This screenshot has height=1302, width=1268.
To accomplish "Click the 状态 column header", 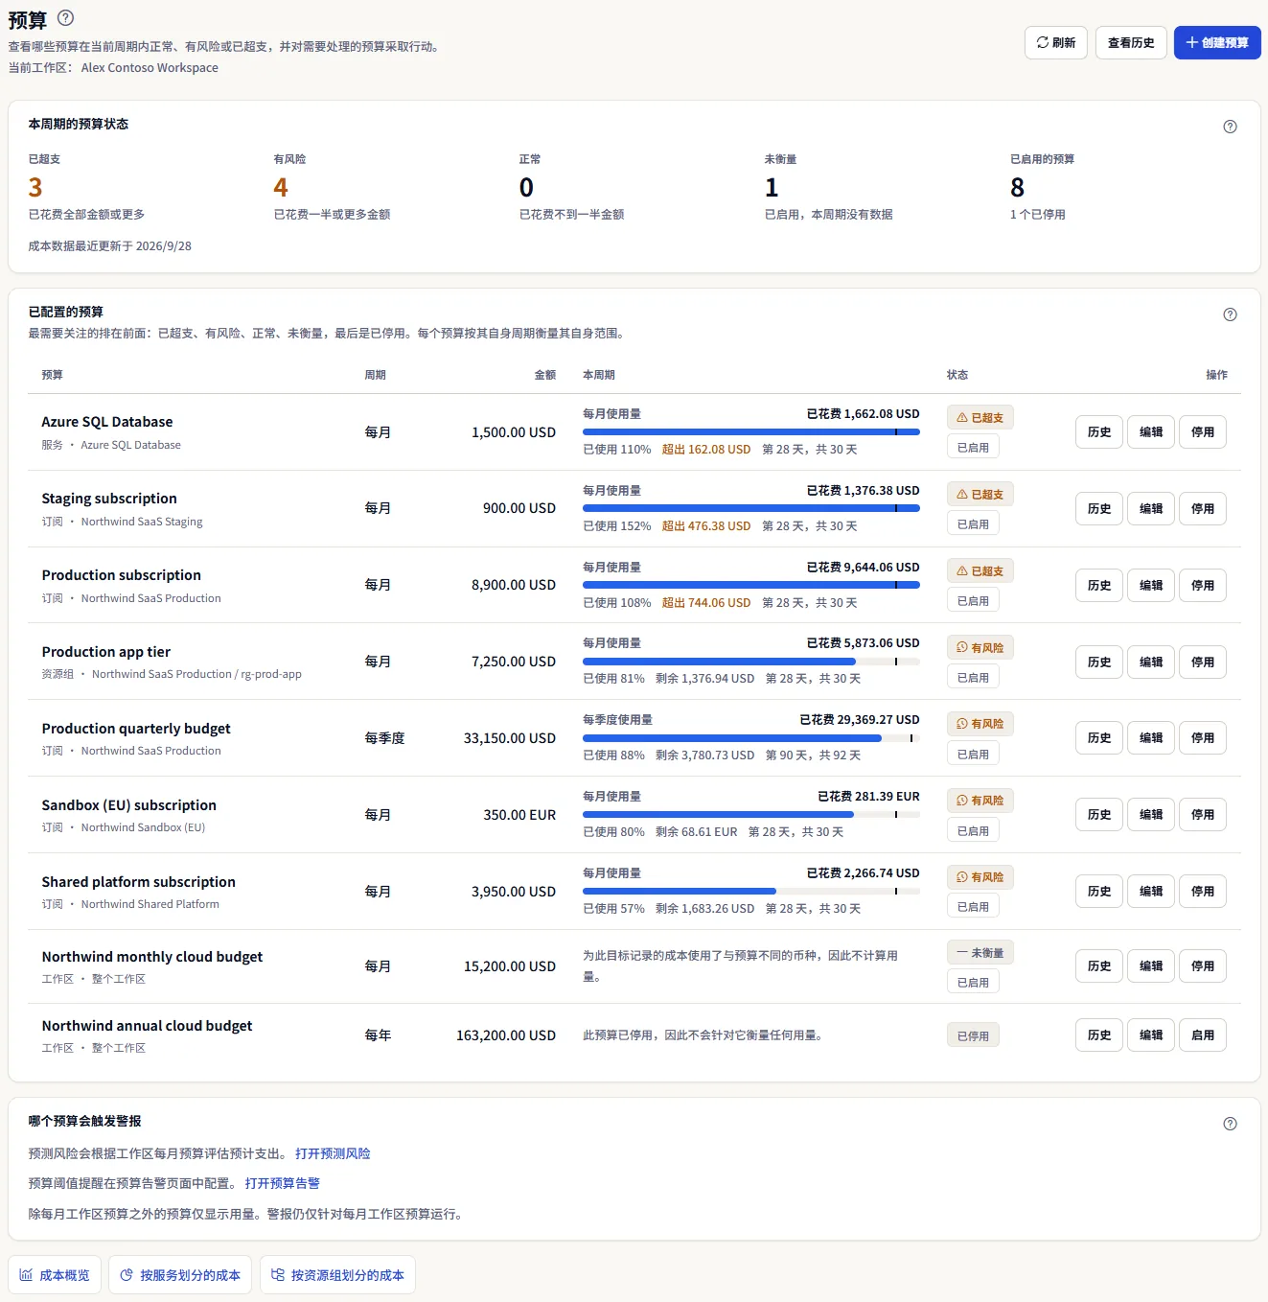I will coord(957,375).
